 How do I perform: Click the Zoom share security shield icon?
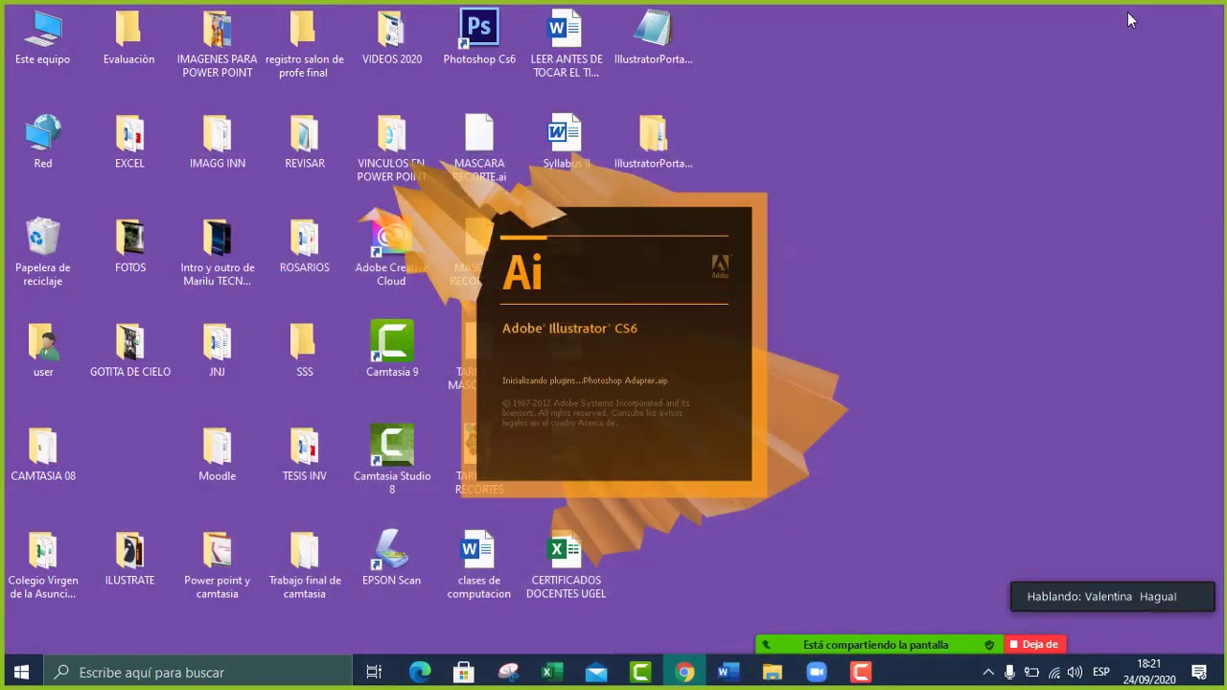tap(989, 645)
